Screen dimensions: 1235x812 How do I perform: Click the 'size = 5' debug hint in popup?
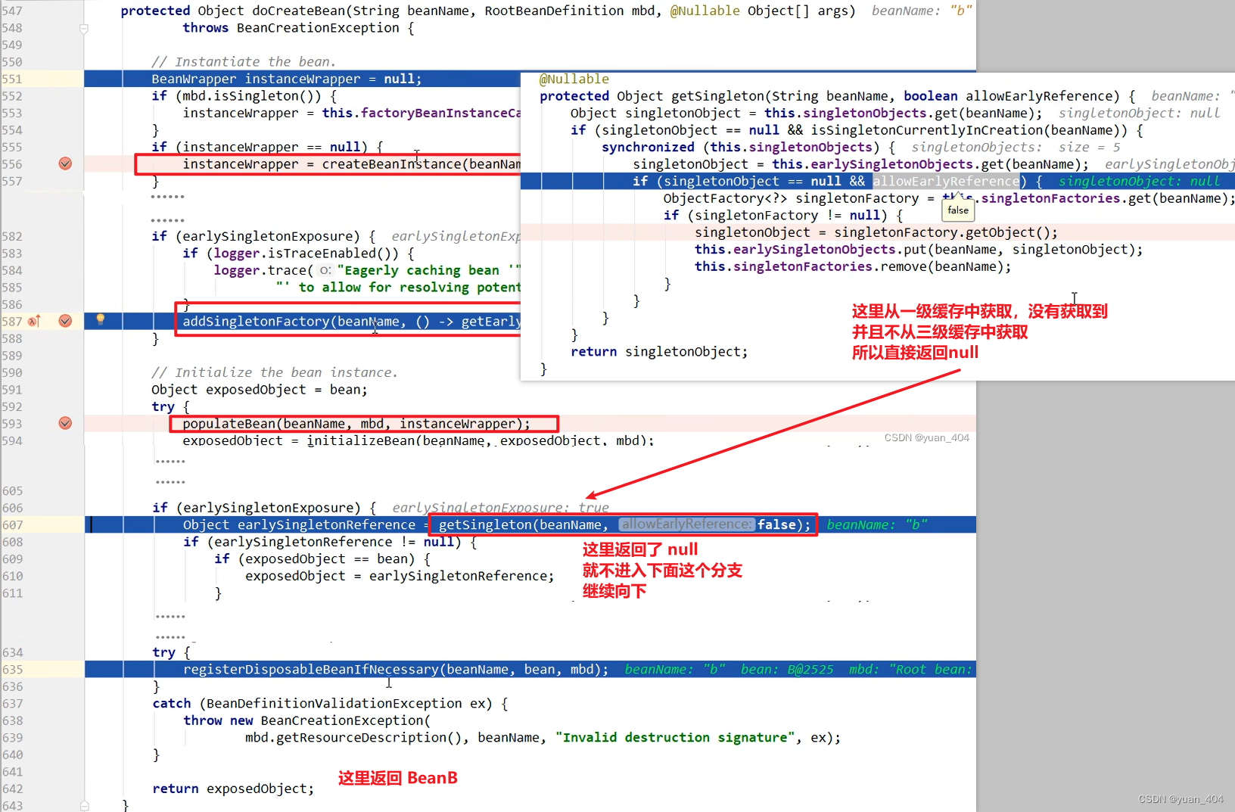pos(1090,148)
